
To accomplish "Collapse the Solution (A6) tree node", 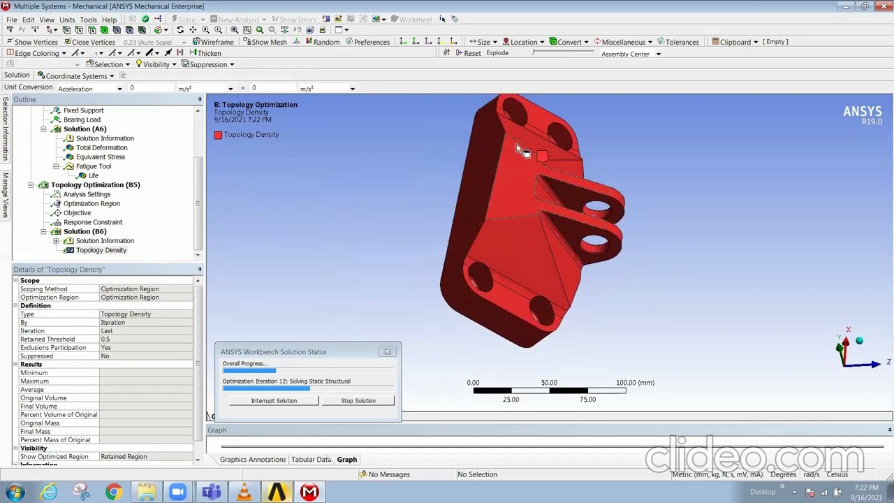I will [43, 129].
